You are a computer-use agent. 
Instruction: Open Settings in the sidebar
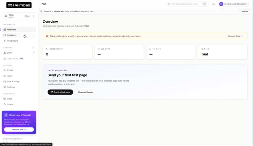coord(19,87)
